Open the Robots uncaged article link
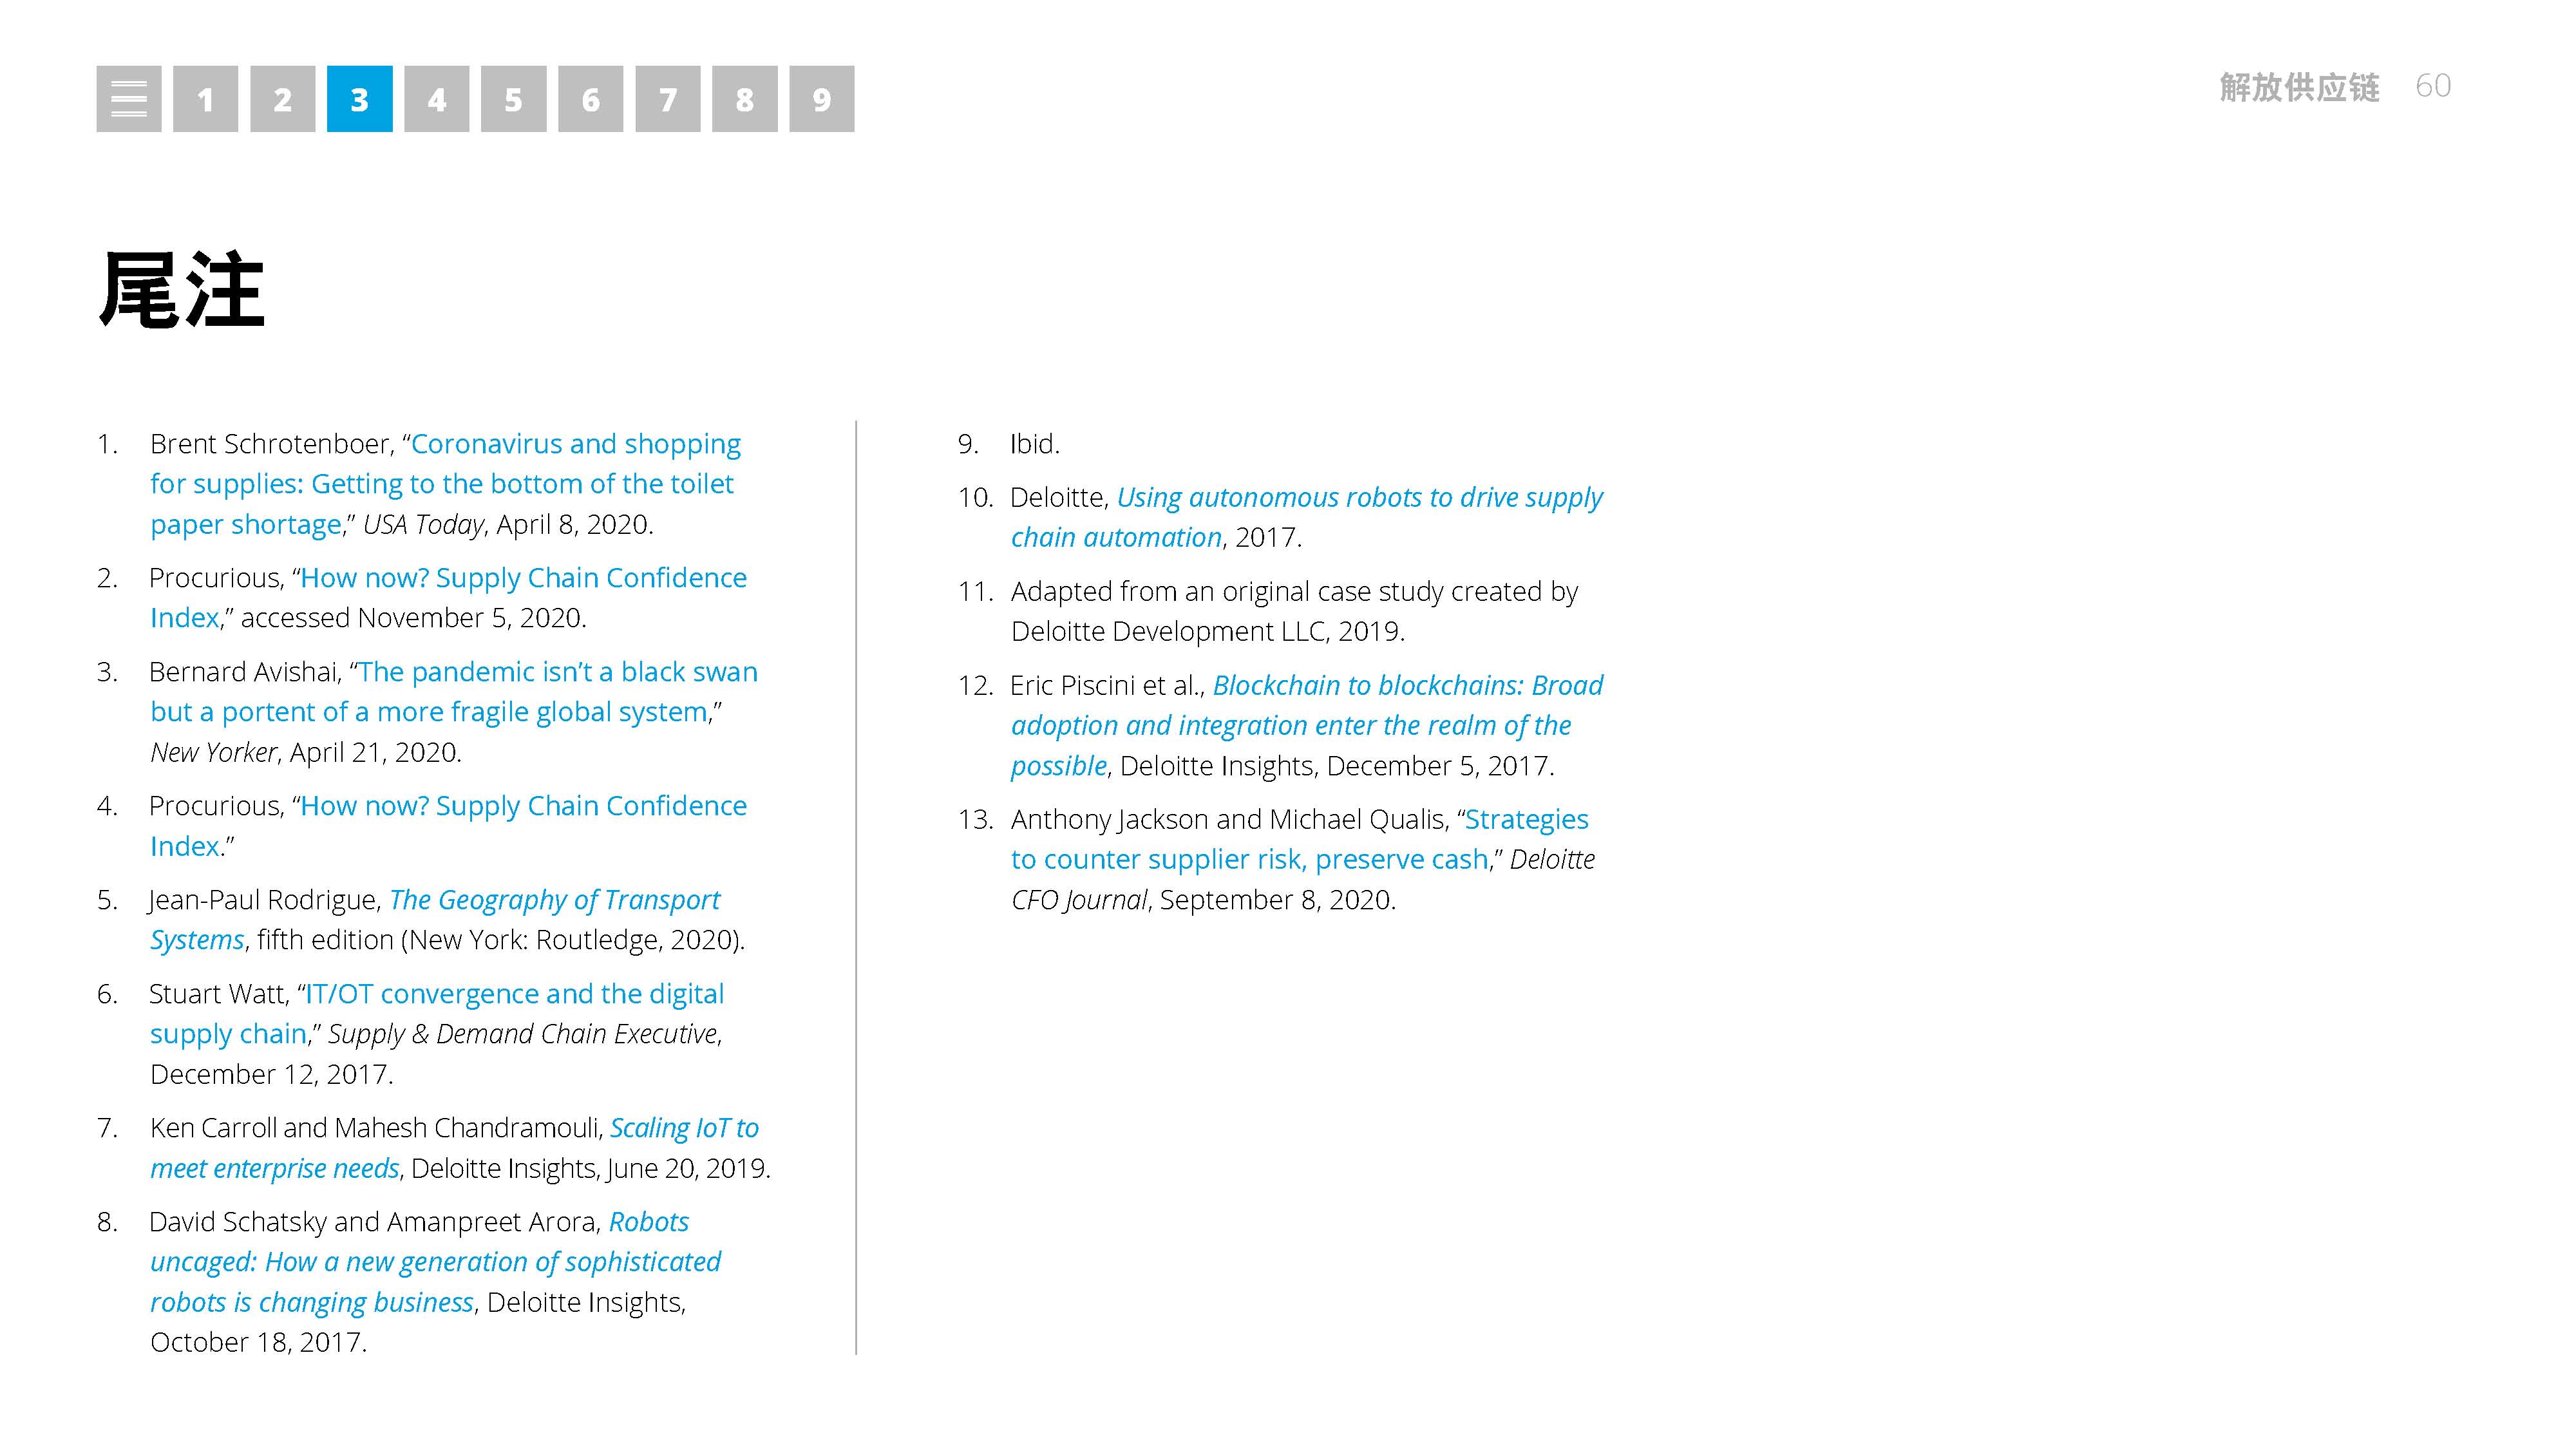This screenshot has height=1449, width=2576. coord(435,1262)
